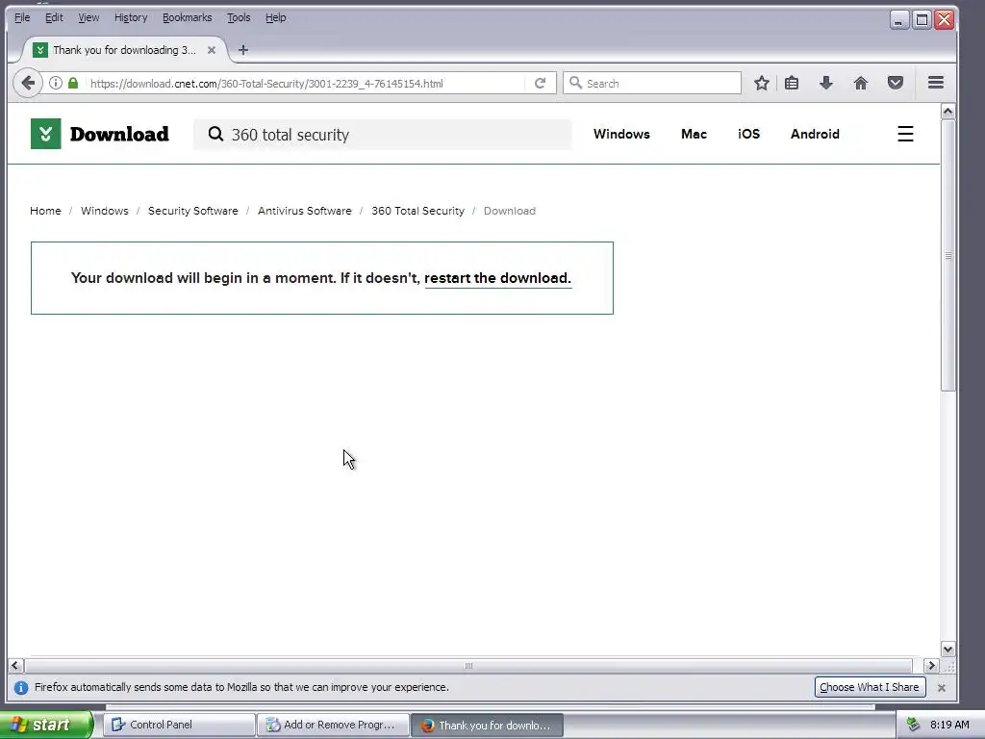Click the Security Software breadcrumb
Viewport: 985px width, 739px height.
(x=192, y=211)
